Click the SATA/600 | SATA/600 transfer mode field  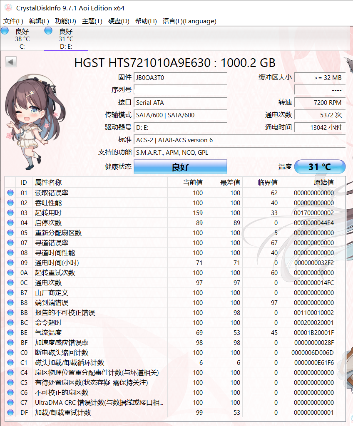(180, 115)
